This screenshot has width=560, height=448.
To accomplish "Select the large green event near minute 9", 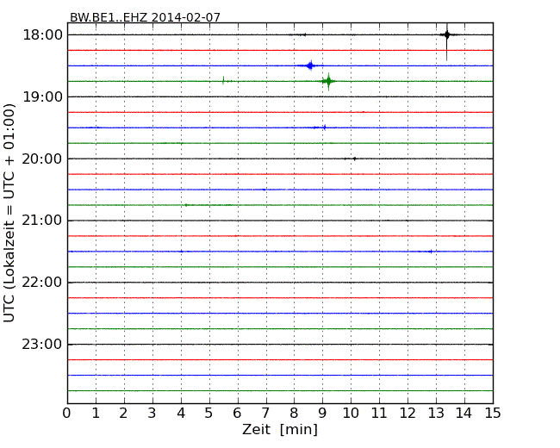I will tap(328, 82).
